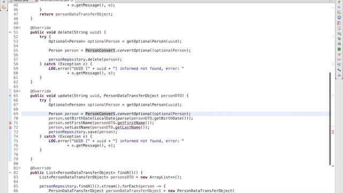Click @Override annotation on line 81
The width and height of the screenshot is (343, 193).
(41, 168)
